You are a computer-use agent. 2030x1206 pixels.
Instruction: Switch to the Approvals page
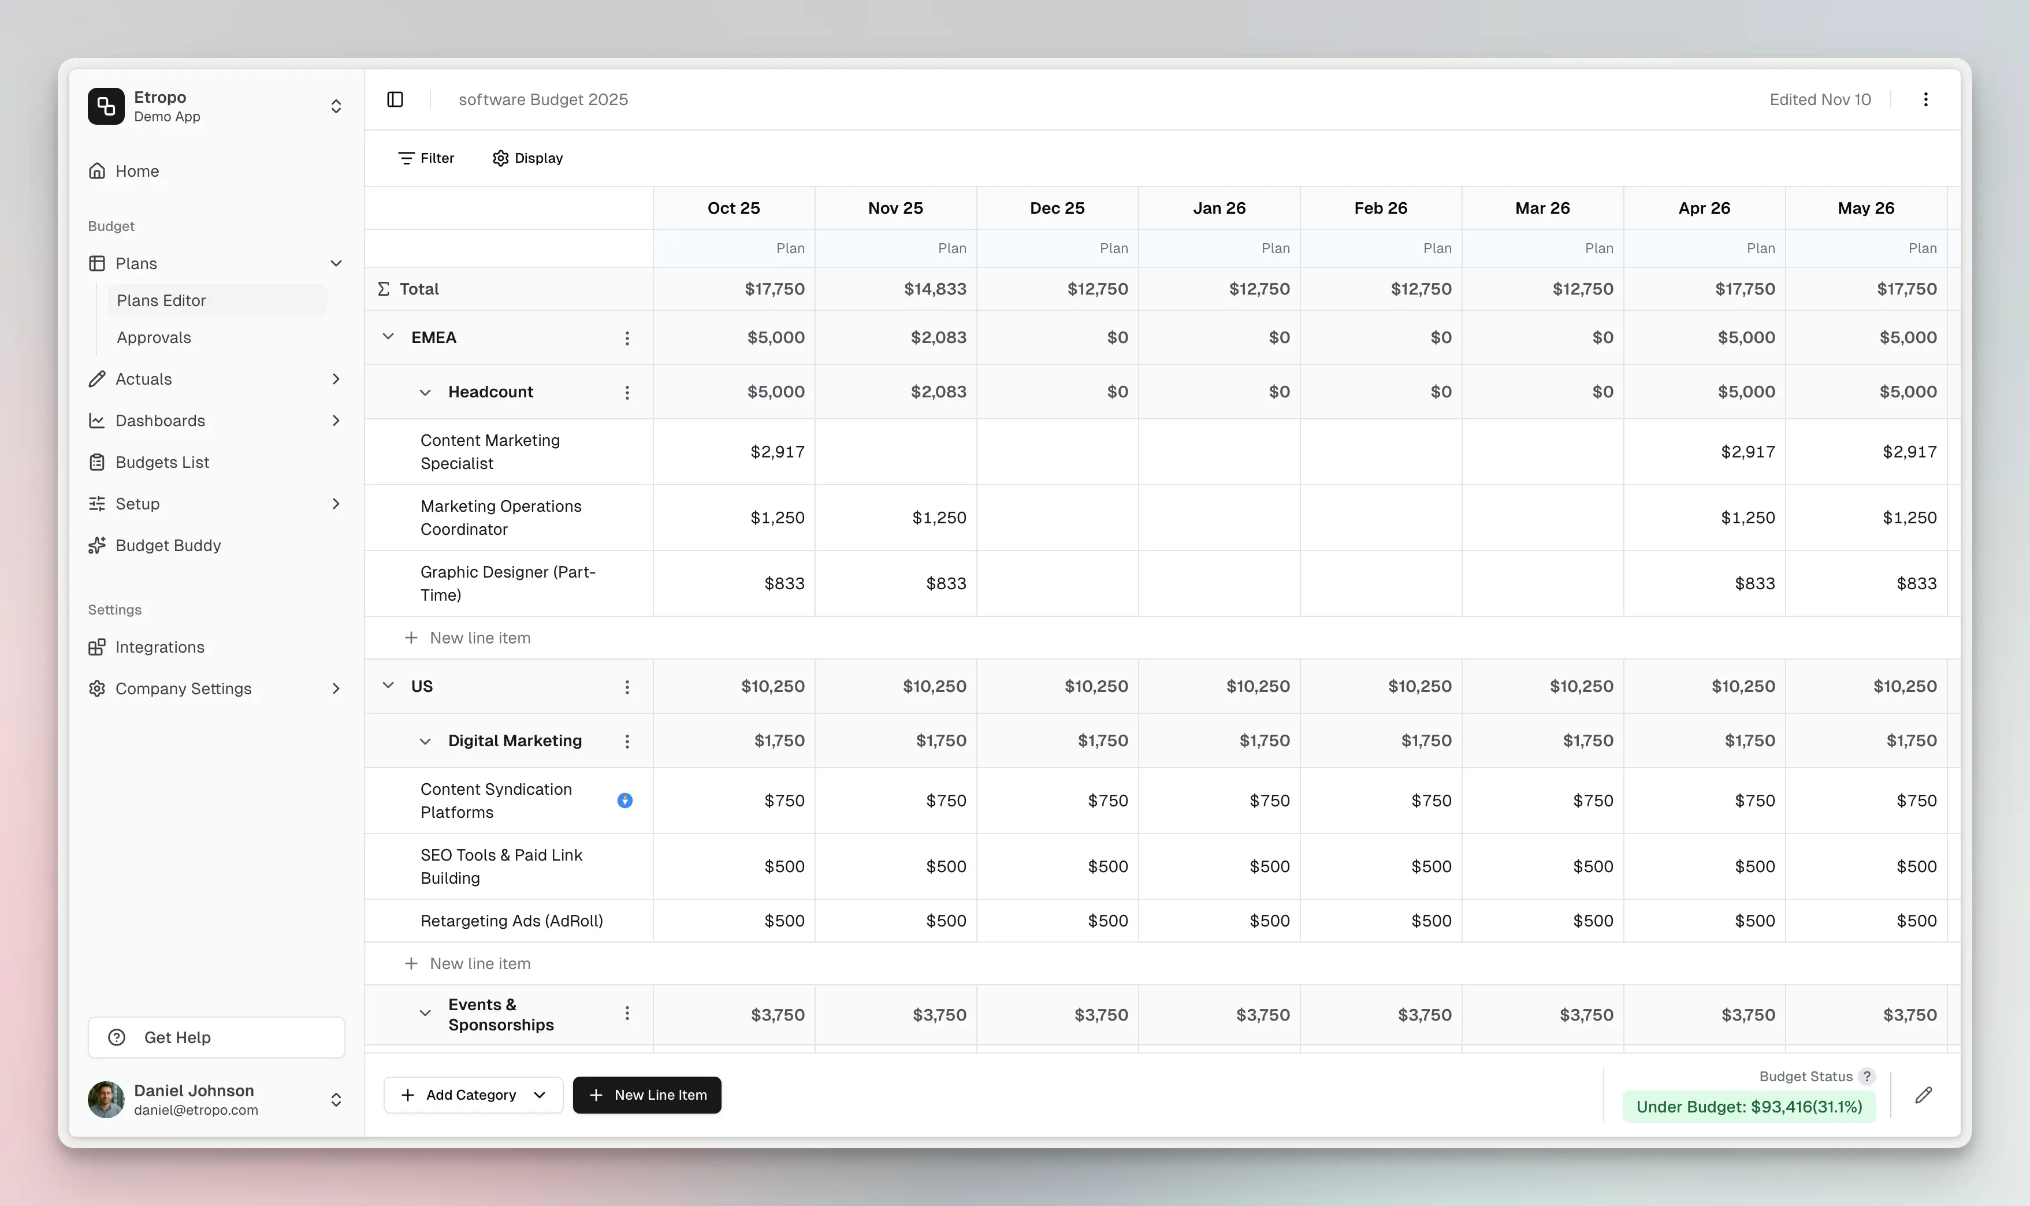tap(154, 337)
